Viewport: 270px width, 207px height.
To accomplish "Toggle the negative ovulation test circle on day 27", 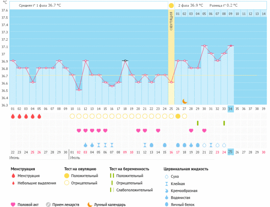I will 184,116.
